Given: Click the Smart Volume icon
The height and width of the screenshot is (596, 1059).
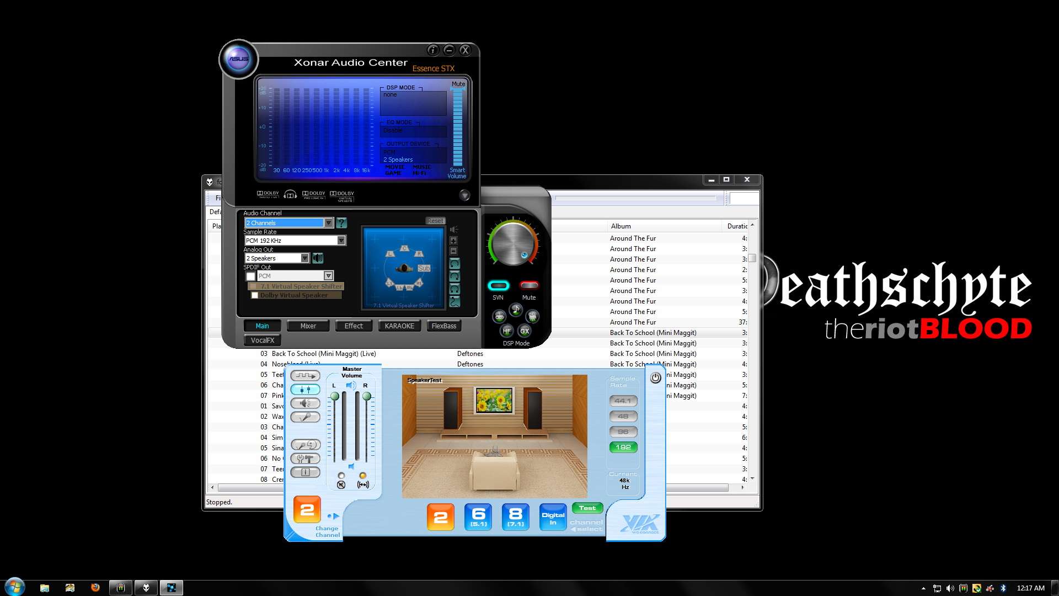Looking at the screenshot, I should [456, 173].
